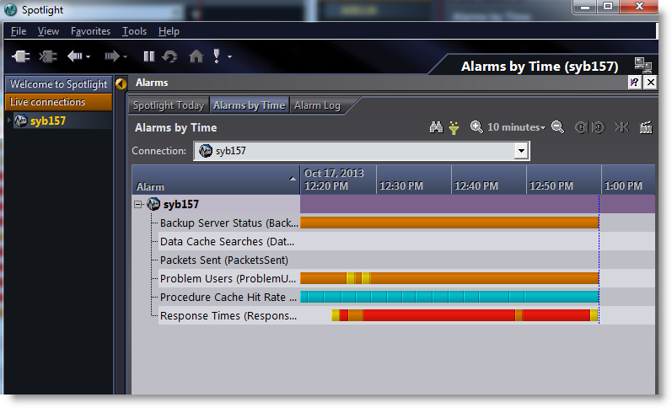Image resolution: width=672 pixels, height=408 pixels.
Task: Zoom out with the magnifier minus icon
Action: click(x=557, y=126)
